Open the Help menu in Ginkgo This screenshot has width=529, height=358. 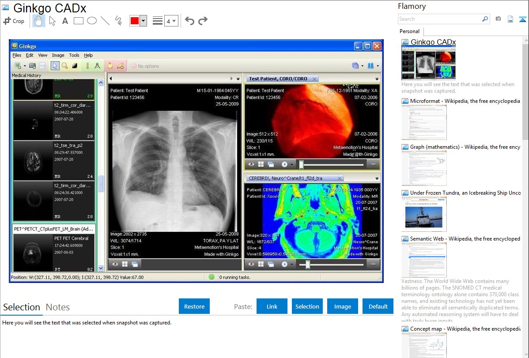[88, 55]
